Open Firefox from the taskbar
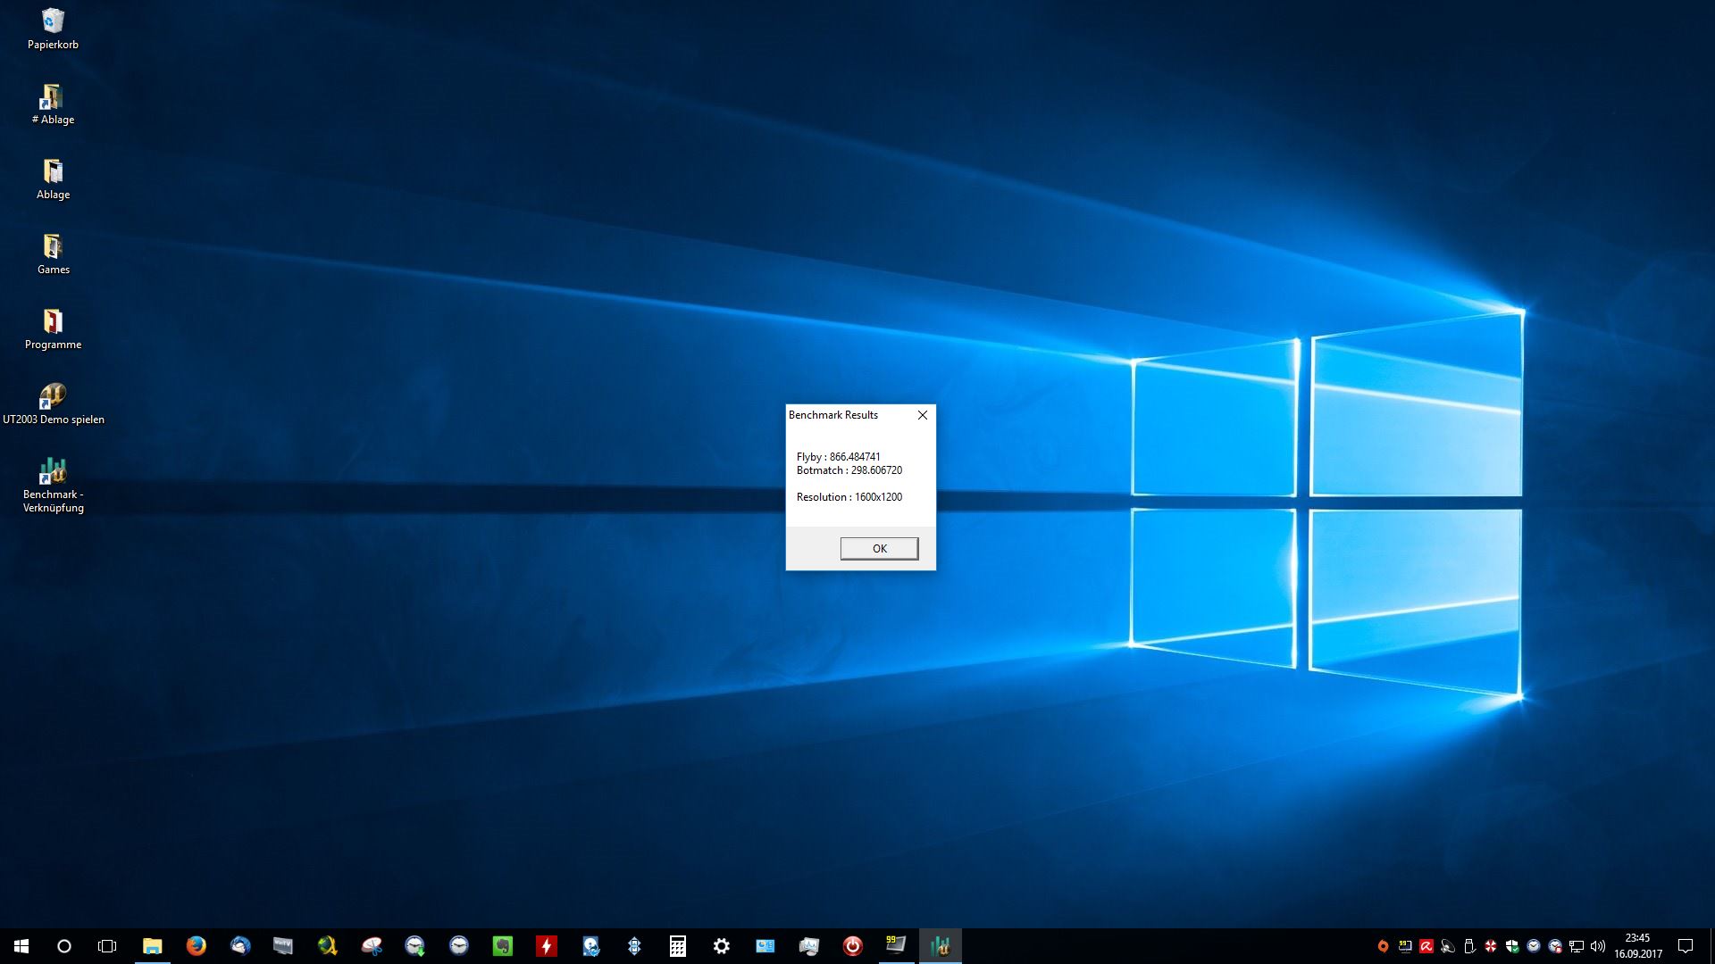Viewport: 1715px width, 964px height. coord(196,945)
